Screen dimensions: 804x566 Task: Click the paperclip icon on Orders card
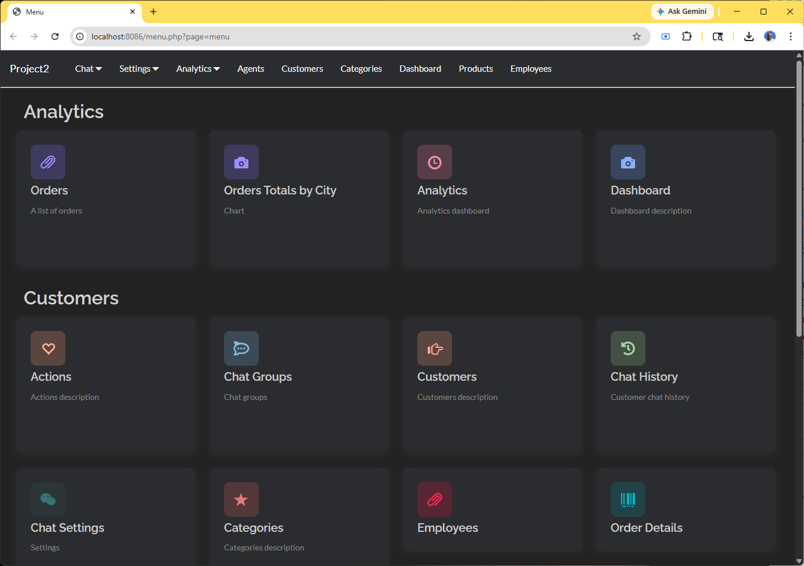(x=48, y=162)
